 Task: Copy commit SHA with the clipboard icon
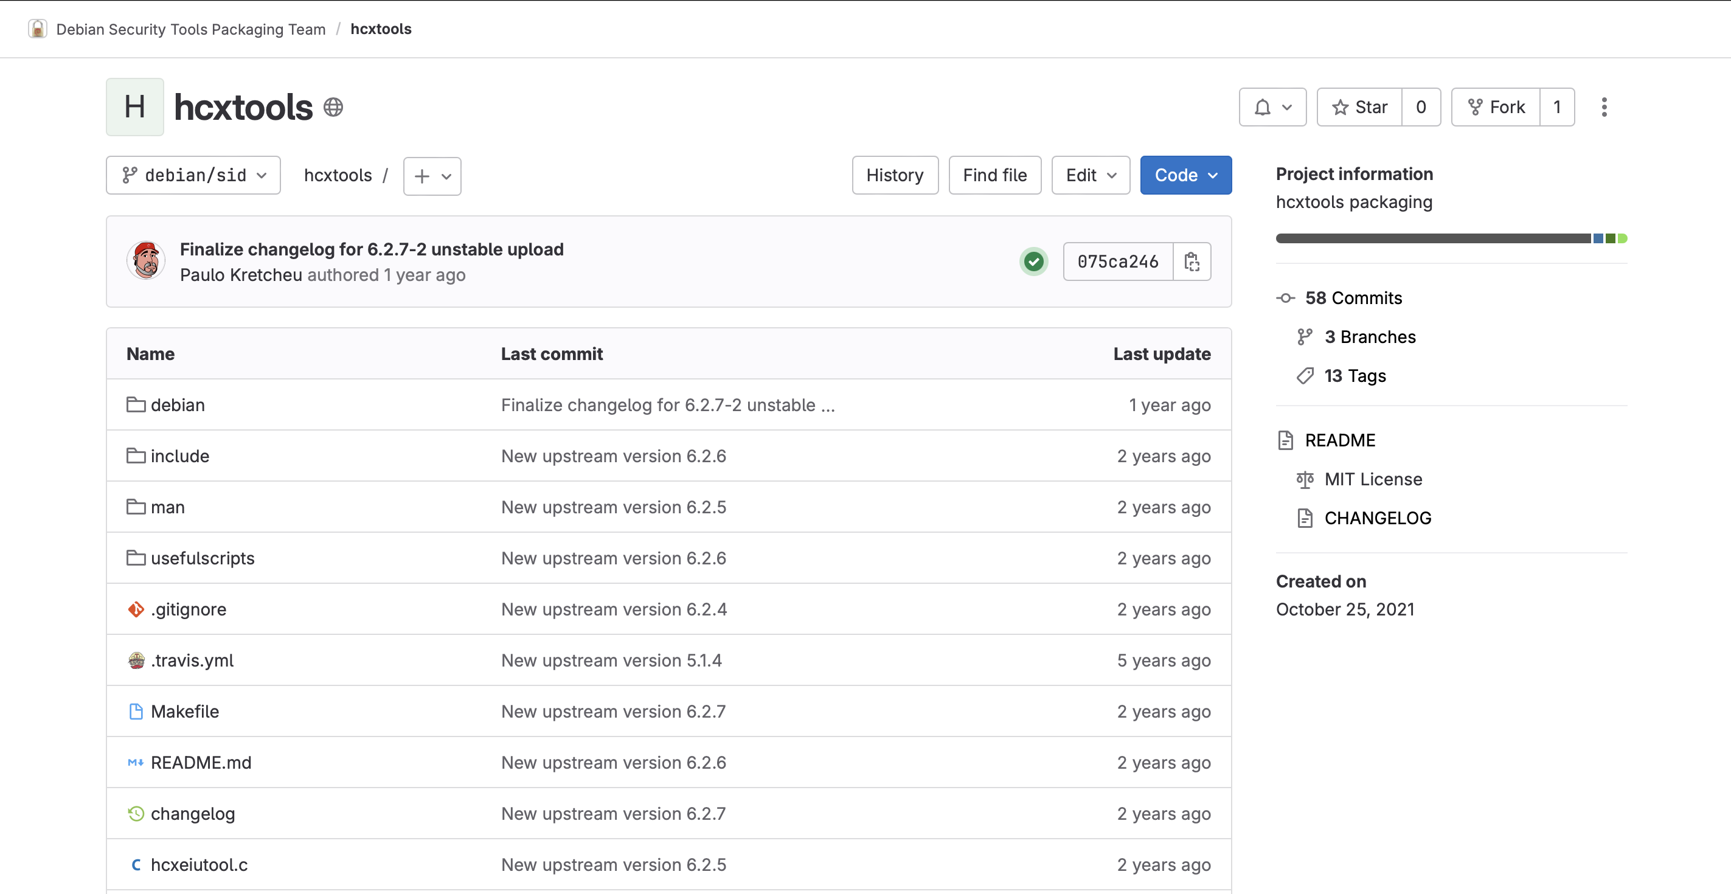pos(1192,262)
